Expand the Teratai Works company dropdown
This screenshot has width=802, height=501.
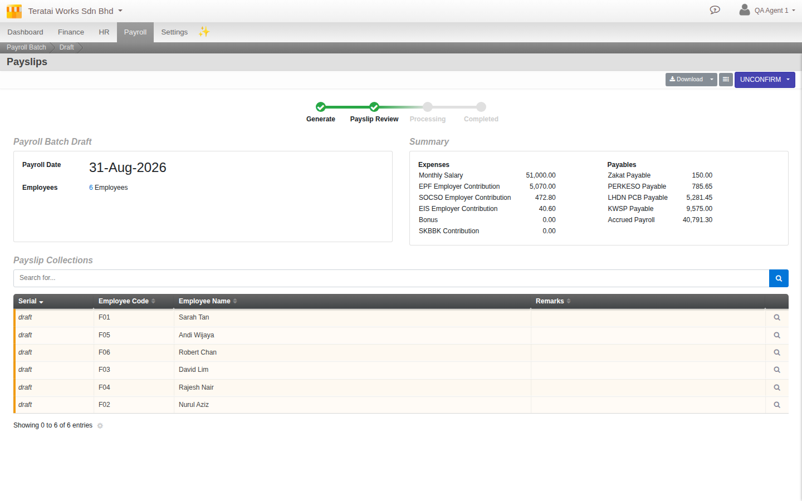(120, 11)
